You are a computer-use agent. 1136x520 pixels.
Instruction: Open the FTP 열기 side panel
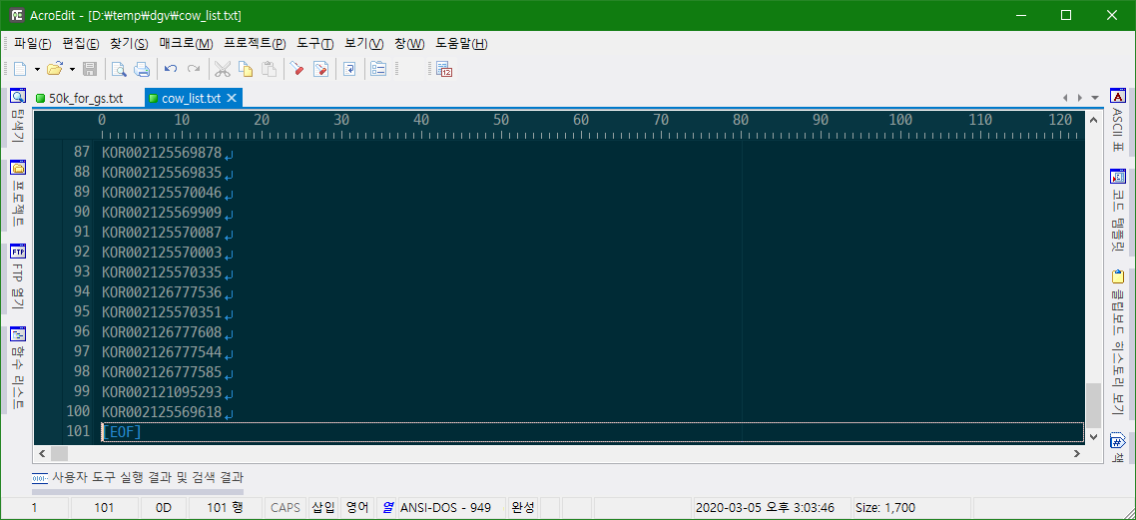[x=18, y=276]
